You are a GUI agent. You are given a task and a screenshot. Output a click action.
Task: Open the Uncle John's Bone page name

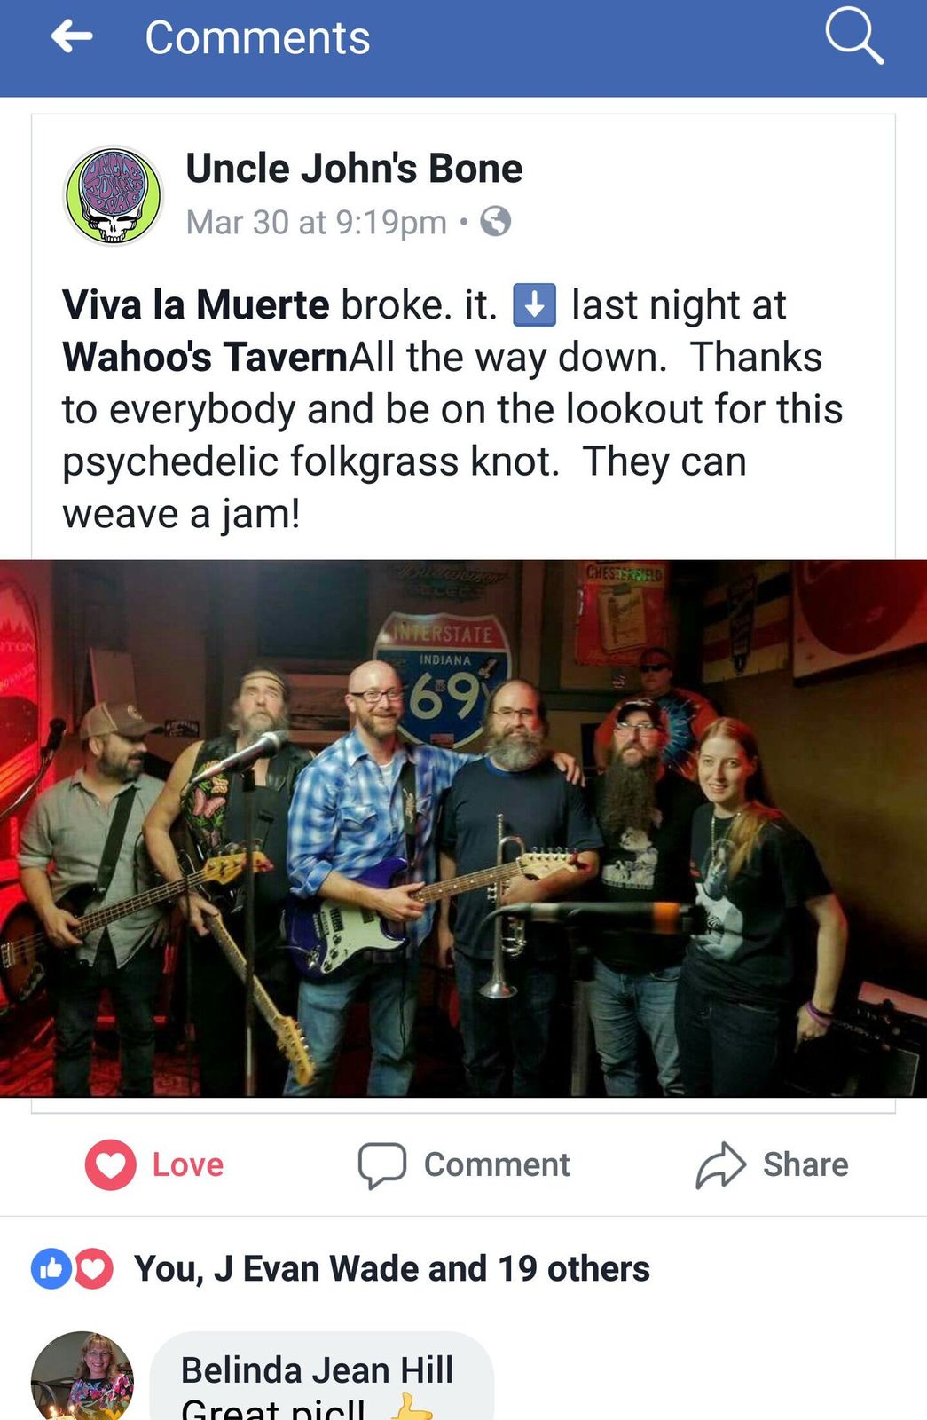[354, 168]
